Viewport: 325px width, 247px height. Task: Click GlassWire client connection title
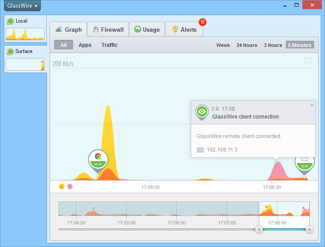pyautogui.click(x=245, y=117)
